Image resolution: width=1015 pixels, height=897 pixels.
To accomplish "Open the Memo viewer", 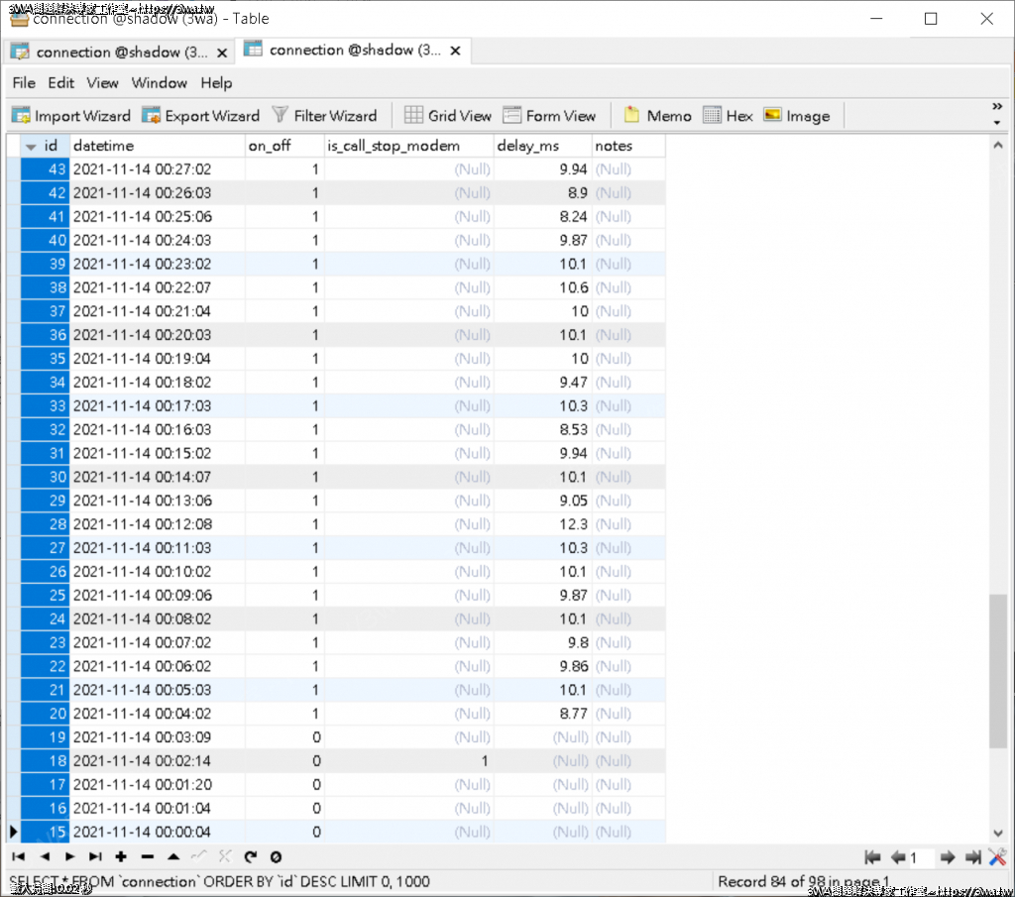I will point(657,116).
